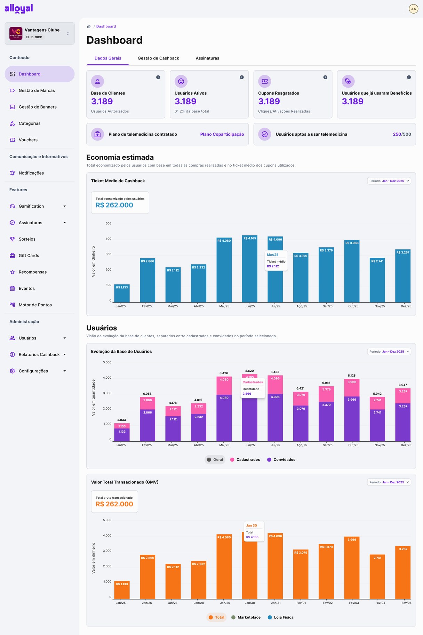This screenshot has width=423, height=635.
Task: Open period dropdown of Ticket Médio chart
Action: 389,181
